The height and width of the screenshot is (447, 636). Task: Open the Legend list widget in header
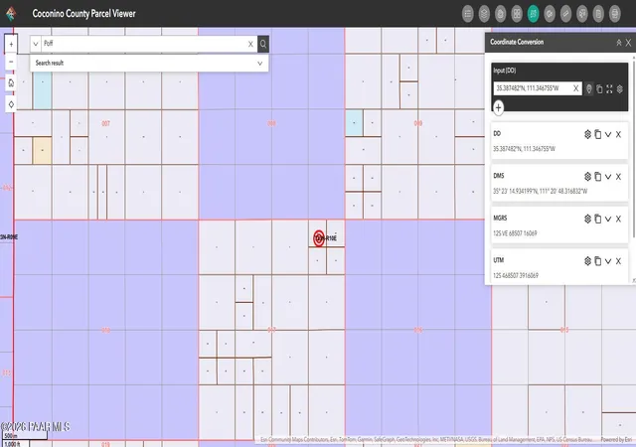[x=468, y=14]
